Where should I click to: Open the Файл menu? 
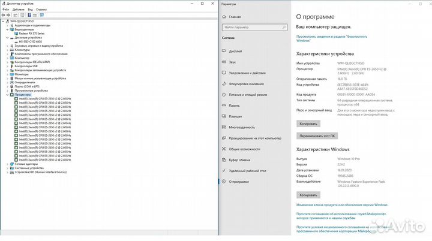6,10
